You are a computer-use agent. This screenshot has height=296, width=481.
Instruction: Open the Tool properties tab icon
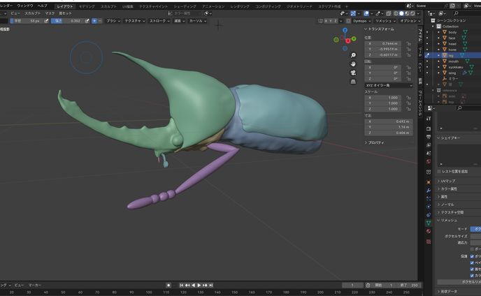pos(429,118)
